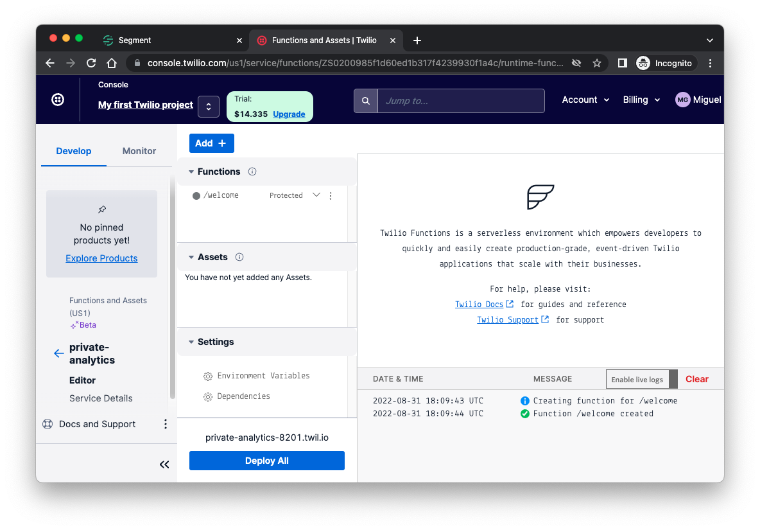
Task: Open the /welcome function kebab menu
Action: click(x=331, y=195)
